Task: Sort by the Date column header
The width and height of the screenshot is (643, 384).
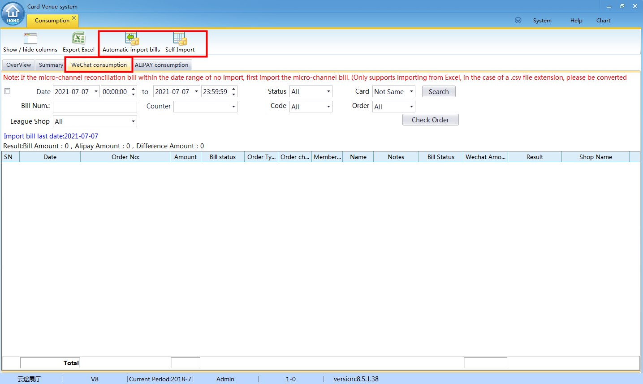Action: click(x=50, y=157)
